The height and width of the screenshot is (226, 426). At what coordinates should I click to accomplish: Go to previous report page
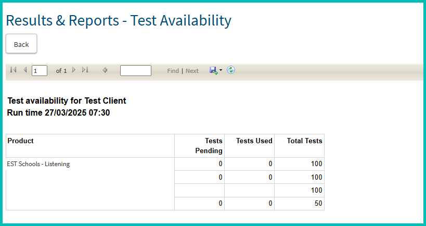(x=25, y=70)
